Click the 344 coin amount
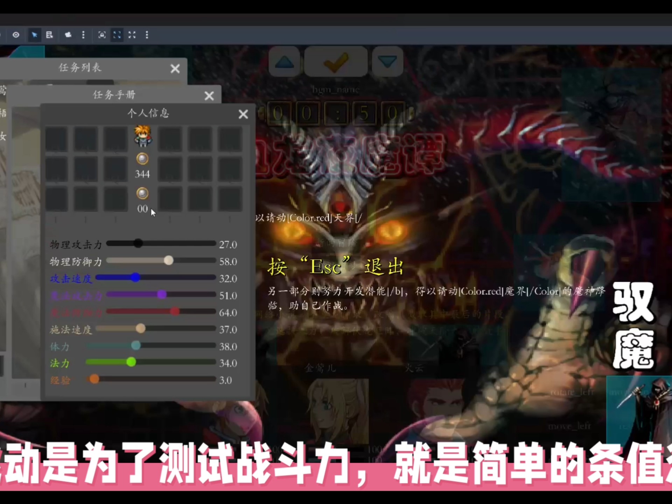Image resolution: width=672 pixels, height=504 pixels. (142, 174)
